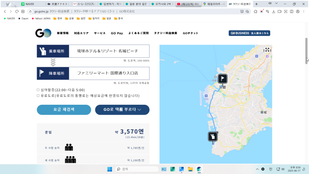Image resolution: width=309 pixels, height=174 pixels.
Task: Click the screen capture toolbar icon
Action: (x=286, y=12)
